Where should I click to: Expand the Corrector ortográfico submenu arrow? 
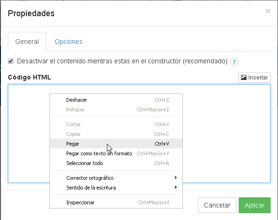(176, 177)
